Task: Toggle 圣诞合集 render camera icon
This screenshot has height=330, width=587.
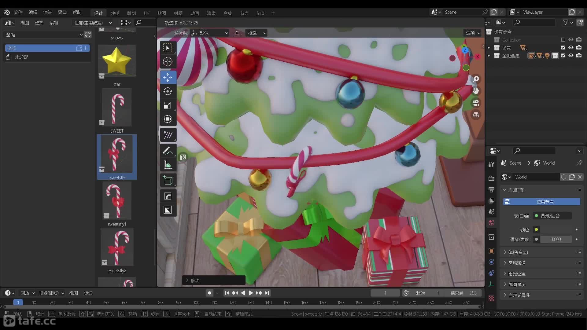Action: coord(579,56)
